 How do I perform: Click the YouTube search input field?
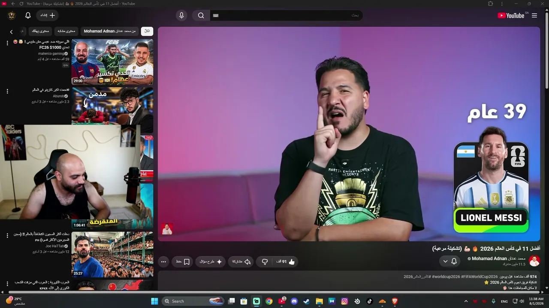286,15
